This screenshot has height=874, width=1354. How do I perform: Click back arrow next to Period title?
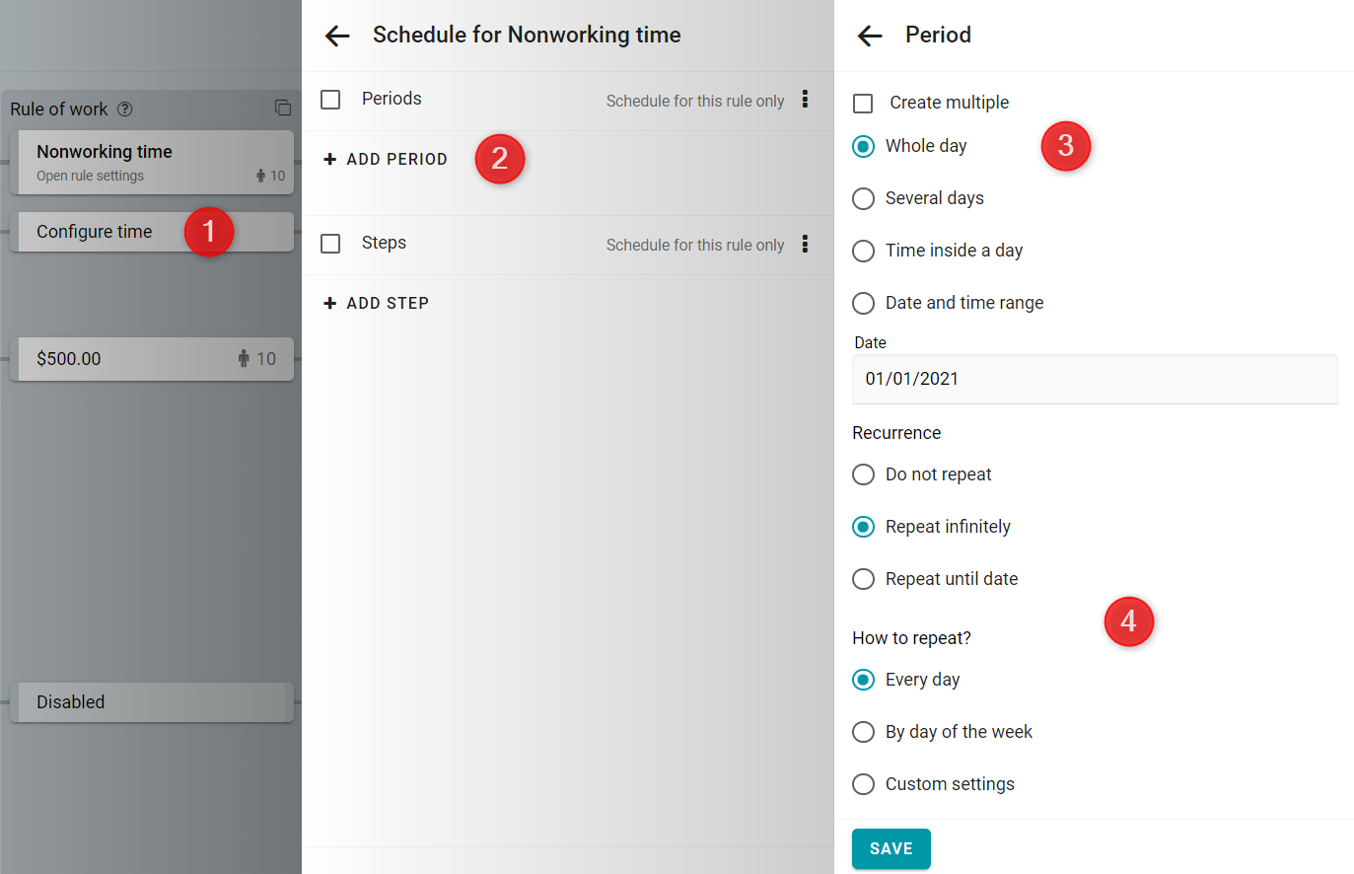click(x=870, y=36)
